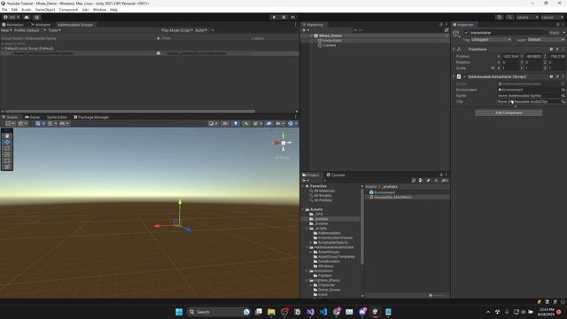Start Play mode with the Play button
Image resolution: width=567 pixels, height=319 pixels.
[x=274, y=17]
